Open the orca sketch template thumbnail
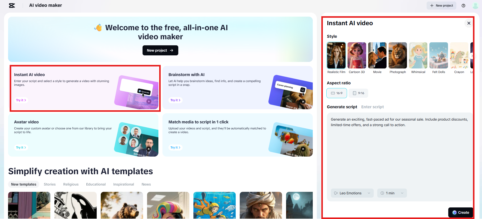Screen dimensions: 482x219 tap(76, 205)
